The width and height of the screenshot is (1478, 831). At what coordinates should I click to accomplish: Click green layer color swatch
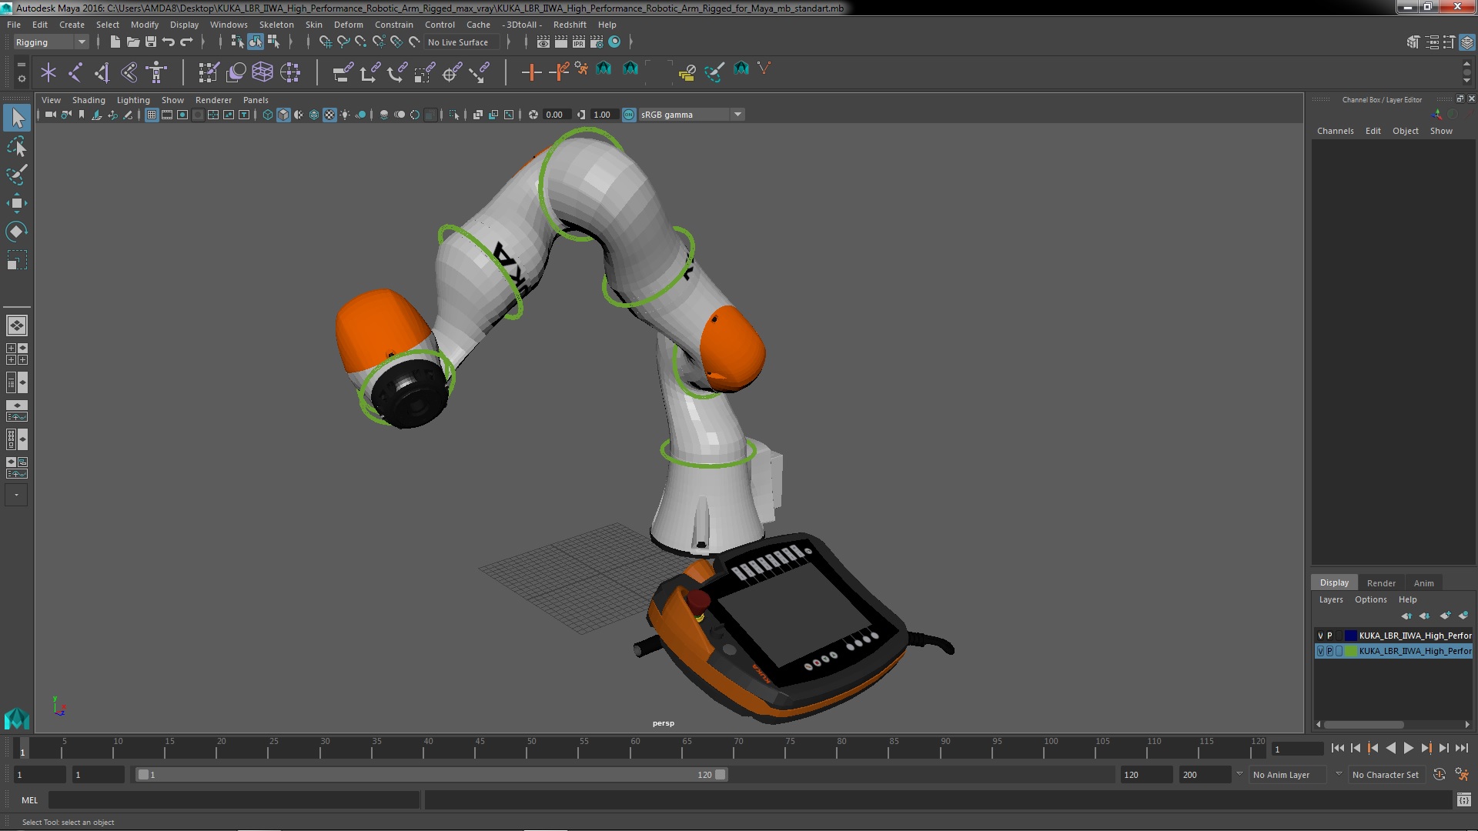(1351, 651)
